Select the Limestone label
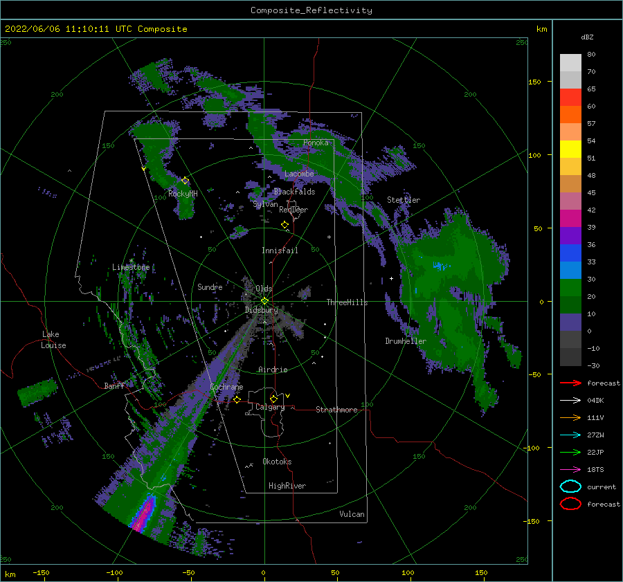 coord(131,267)
